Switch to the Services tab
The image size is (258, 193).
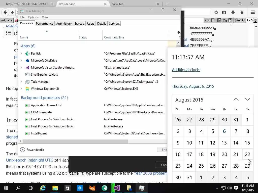tap(114, 23)
